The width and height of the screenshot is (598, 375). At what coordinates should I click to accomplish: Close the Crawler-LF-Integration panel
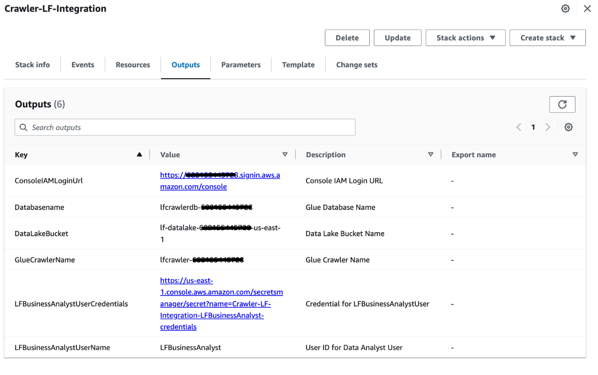click(x=587, y=8)
